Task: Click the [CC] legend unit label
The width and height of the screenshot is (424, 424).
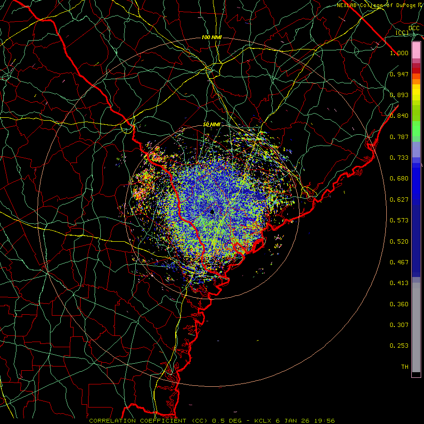Action: 402,33
